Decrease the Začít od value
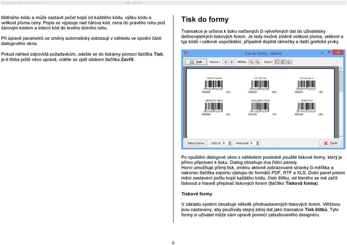This screenshot has width=347, height=245. tap(230, 144)
